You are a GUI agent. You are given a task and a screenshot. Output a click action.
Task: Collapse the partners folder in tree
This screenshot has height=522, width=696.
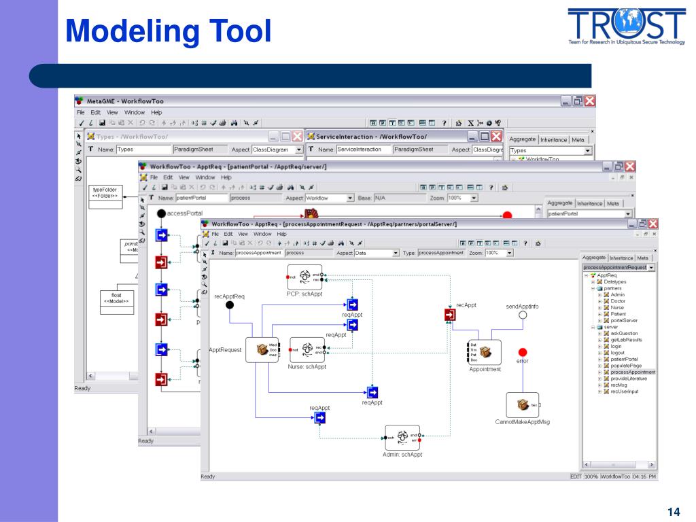pos(593,288)
